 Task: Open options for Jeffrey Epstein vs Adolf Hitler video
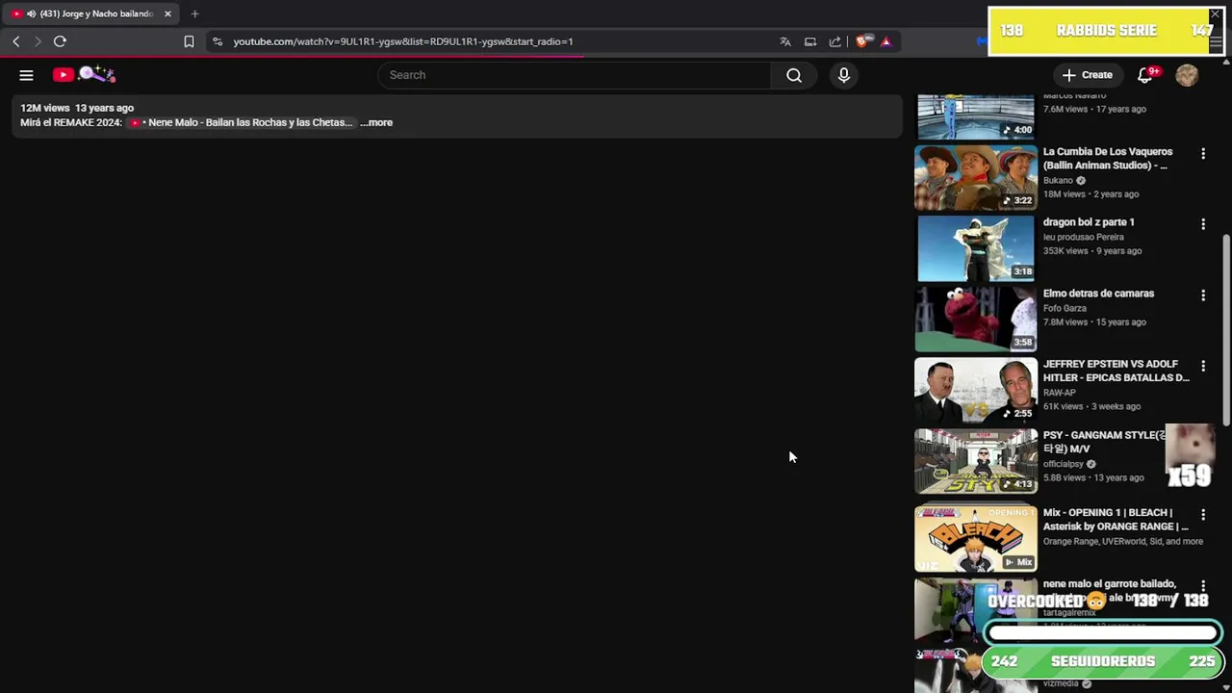pos(1202,366)
